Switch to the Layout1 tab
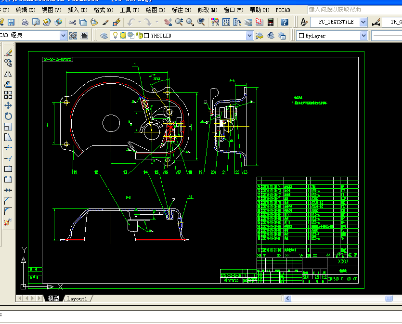 click(77, 298)
